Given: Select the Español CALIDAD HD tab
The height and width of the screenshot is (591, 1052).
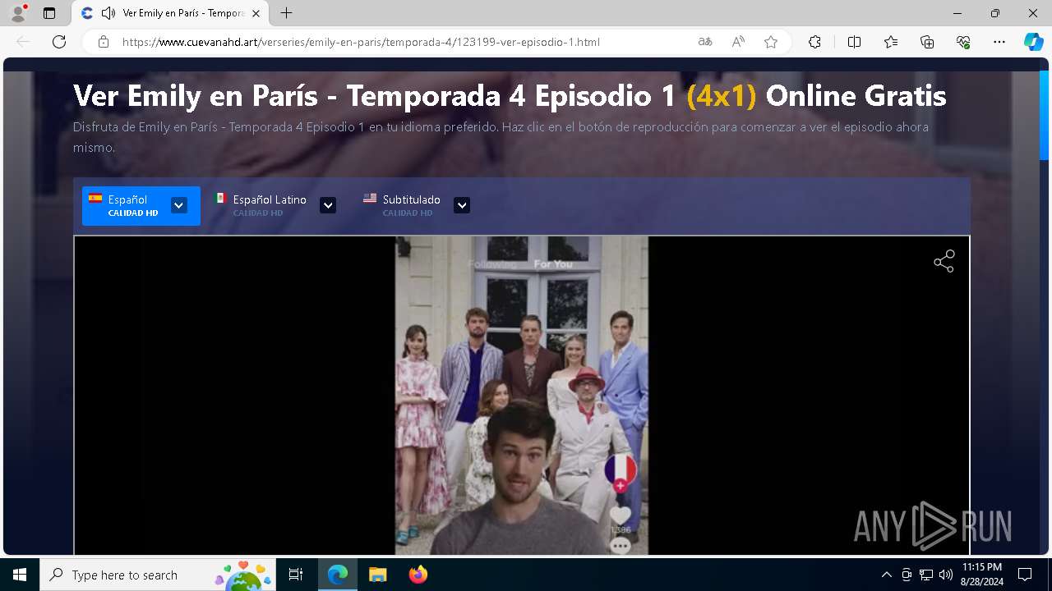Looking at the screenshot, I should click(141, 205).
